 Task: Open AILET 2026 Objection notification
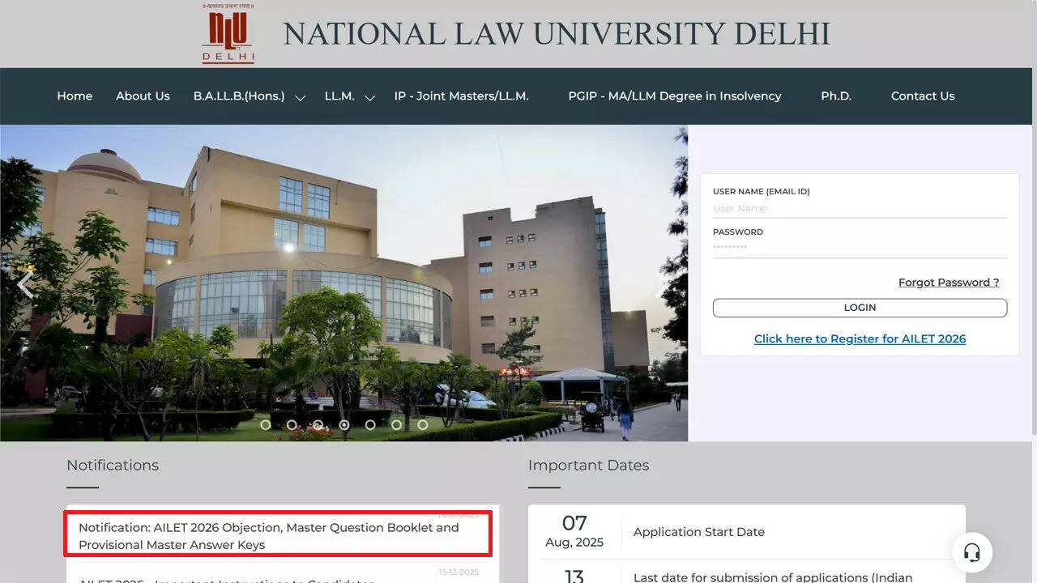click(268, 536)
